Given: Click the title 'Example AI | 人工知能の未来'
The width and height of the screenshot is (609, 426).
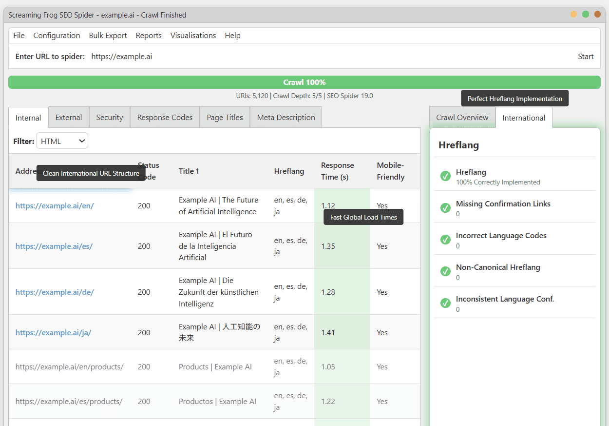Looking at the screenshot, I should 220,332.
